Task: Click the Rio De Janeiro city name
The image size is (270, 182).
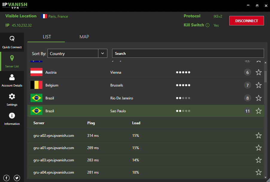Action: click(122, 98)
